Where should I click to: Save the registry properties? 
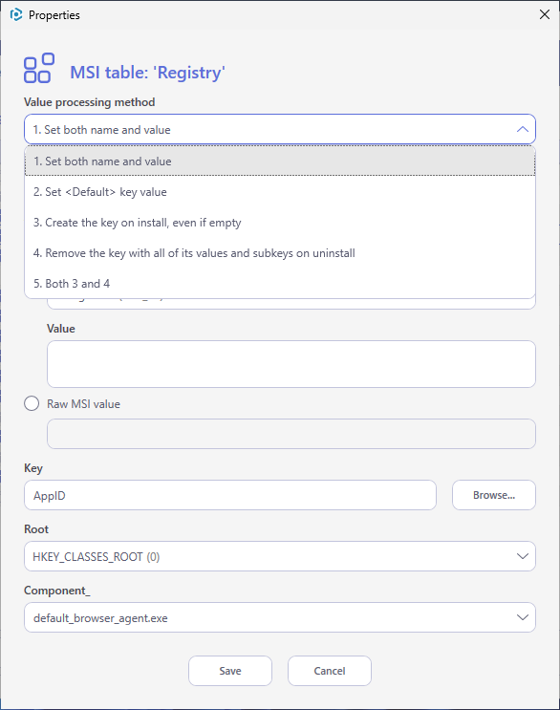tap(230, 671)
